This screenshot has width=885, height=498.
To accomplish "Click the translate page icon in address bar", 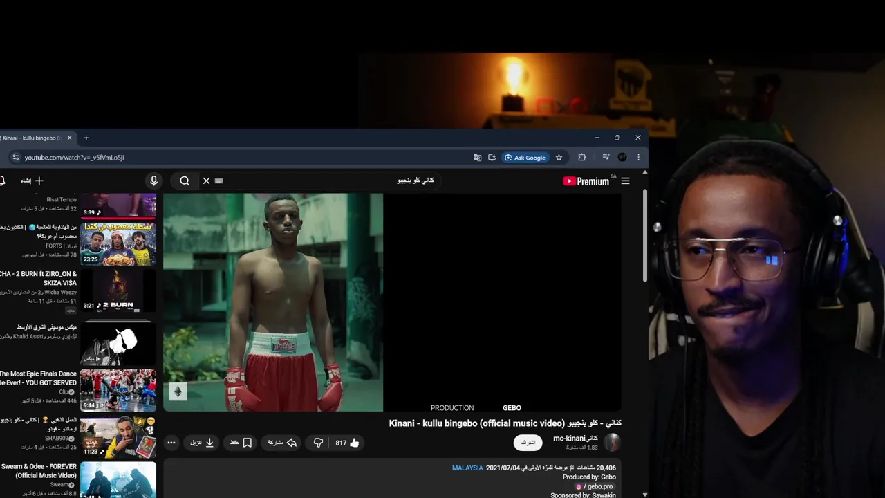I will coord(477,158).
